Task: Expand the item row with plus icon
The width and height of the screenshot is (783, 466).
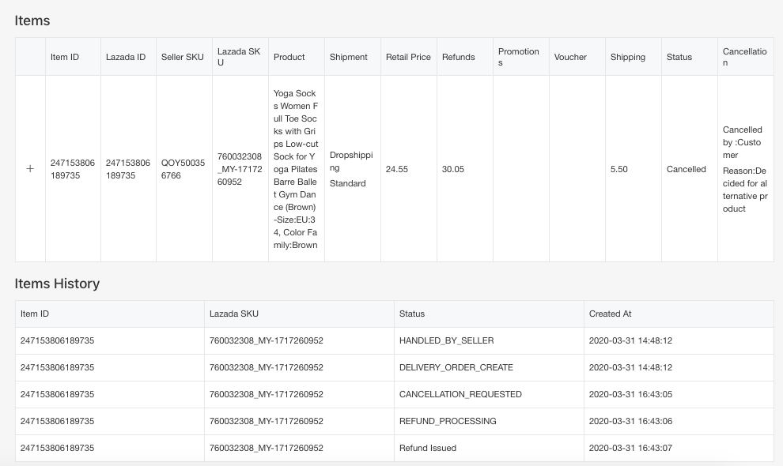Action: (x=30, y=169)
